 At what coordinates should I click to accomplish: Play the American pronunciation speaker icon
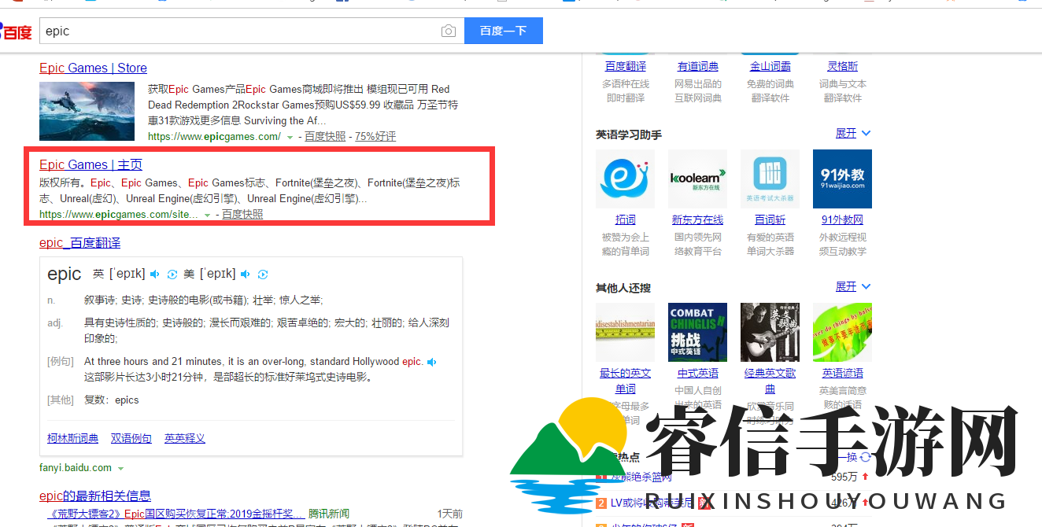pos(246,274)
